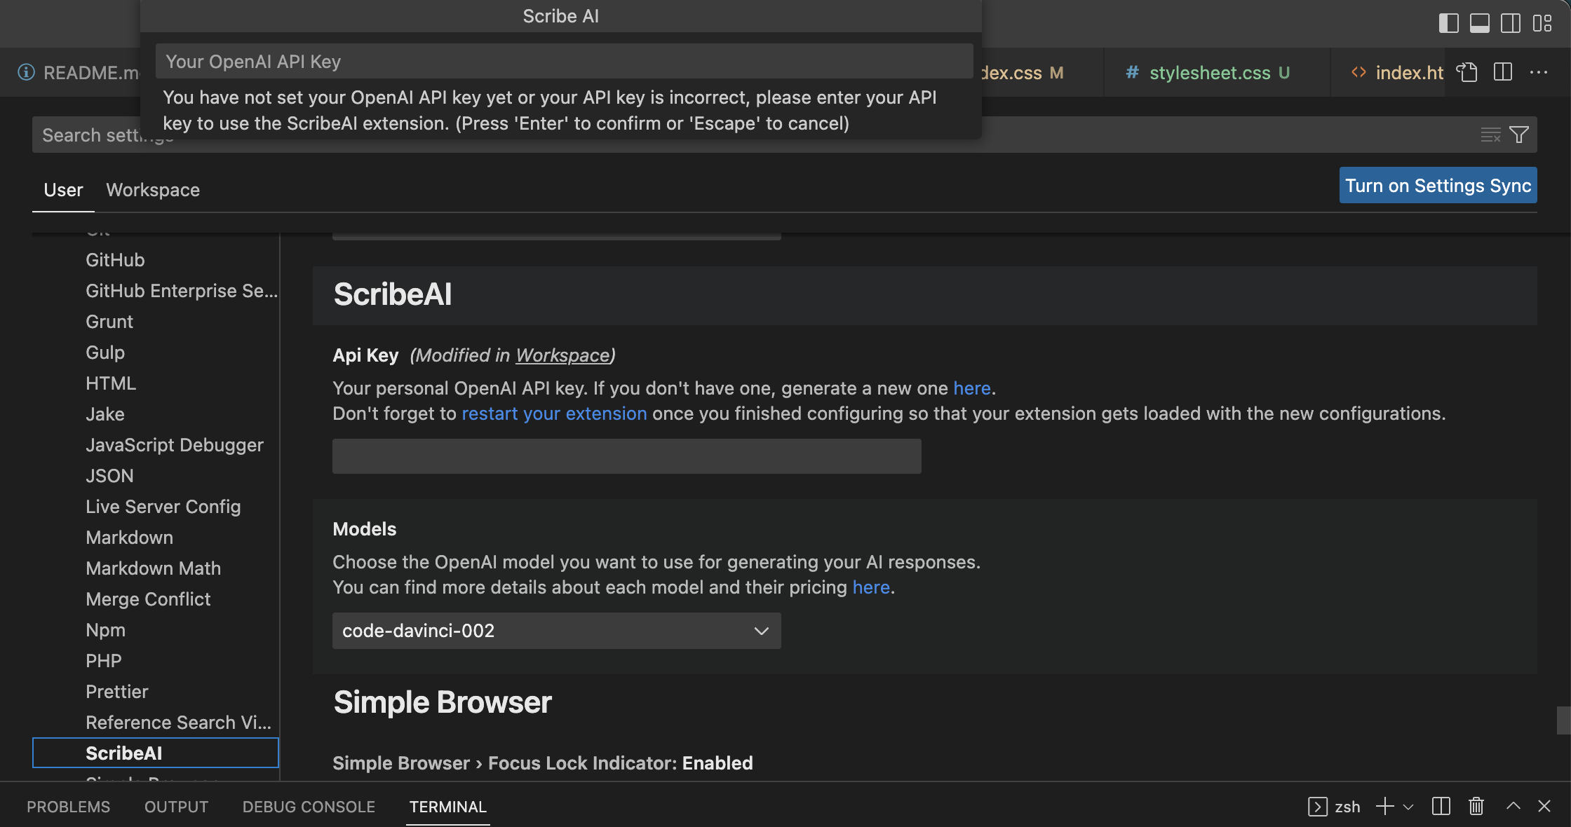Open customize layout icon
Screen dimensions: 1571x827
click(1542, 23)
